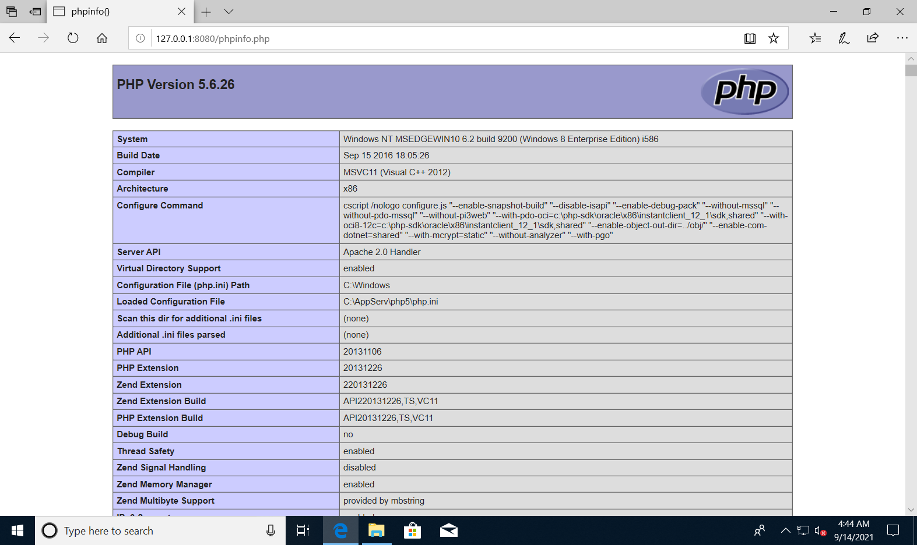Click the Compiler value MSVC11
Screen dimensions: 917x545
tap(396, 172)
